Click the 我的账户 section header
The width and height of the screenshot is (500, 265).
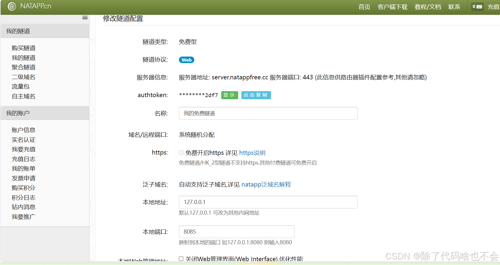(x=45, y=113)
